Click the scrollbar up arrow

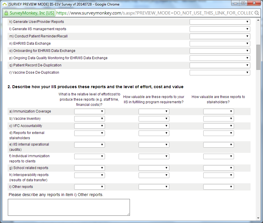pos(258,21)
